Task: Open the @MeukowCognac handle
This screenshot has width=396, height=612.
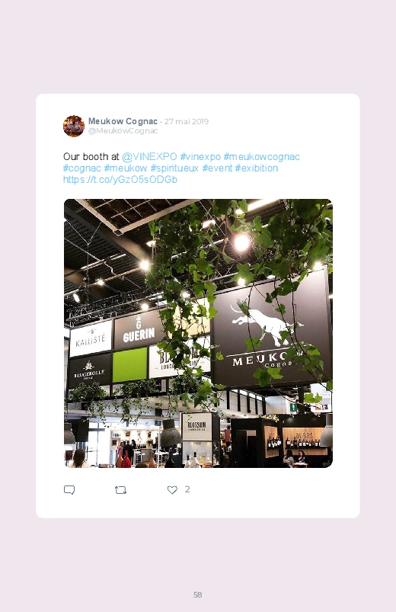Action: click(x=123, y=131)
